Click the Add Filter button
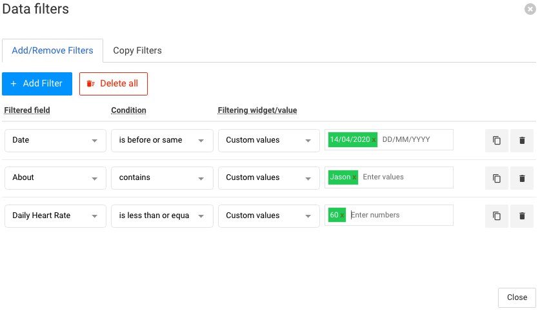This screenshot has width=540, height=311. [x=37, y=84]
